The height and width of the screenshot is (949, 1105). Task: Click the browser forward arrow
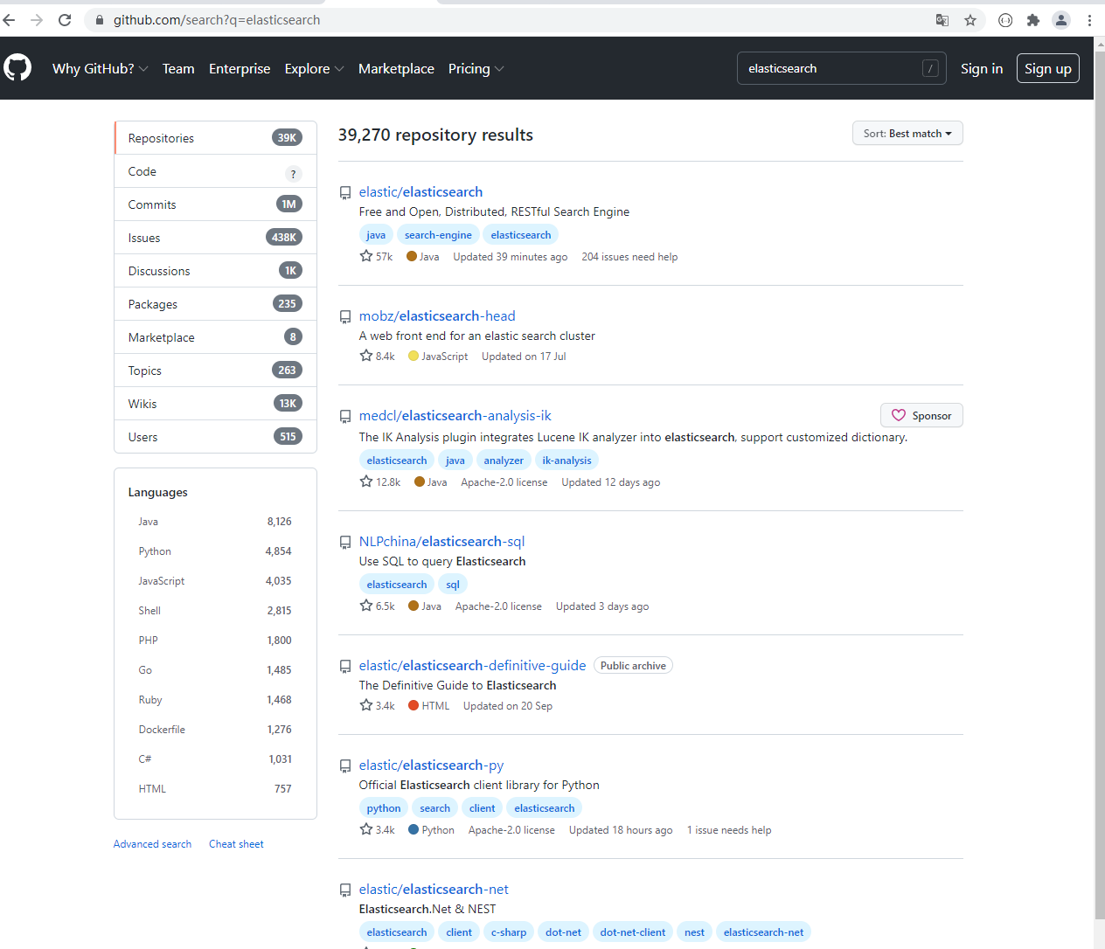coord(37,20)
